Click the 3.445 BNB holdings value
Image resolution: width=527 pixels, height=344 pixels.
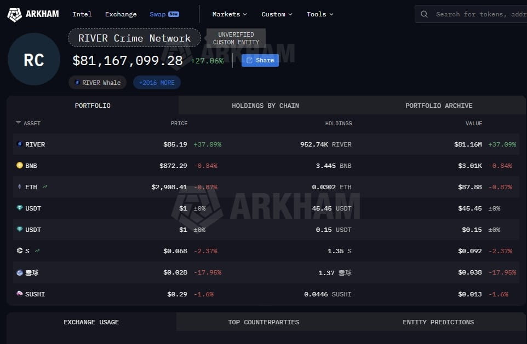(x=334, y=166)
